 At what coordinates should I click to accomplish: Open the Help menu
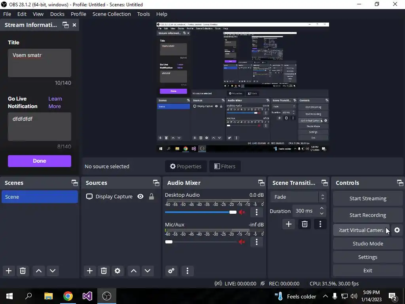(162, 14)
